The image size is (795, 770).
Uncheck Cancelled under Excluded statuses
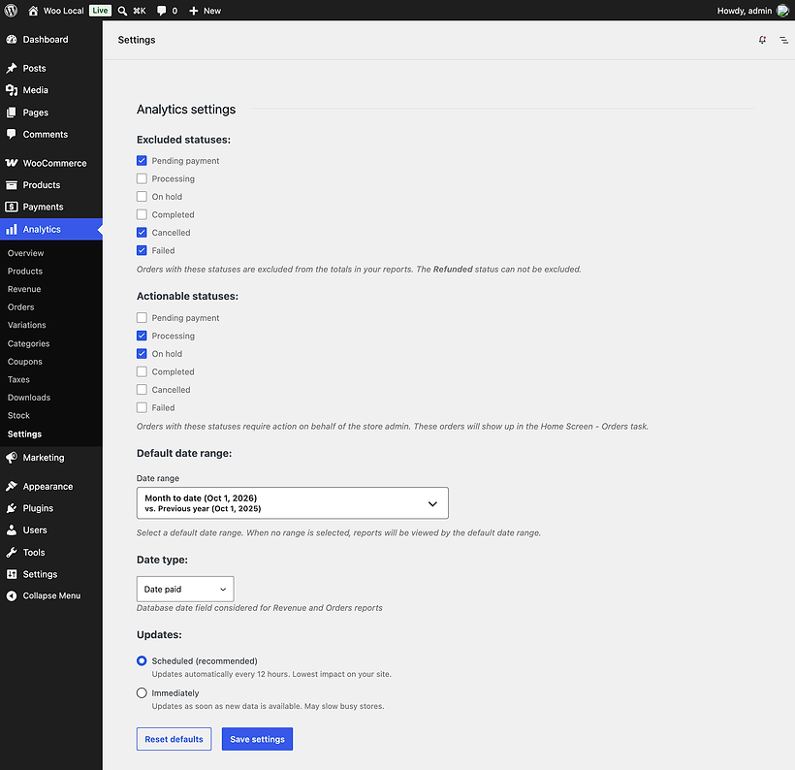click(142, 233)
